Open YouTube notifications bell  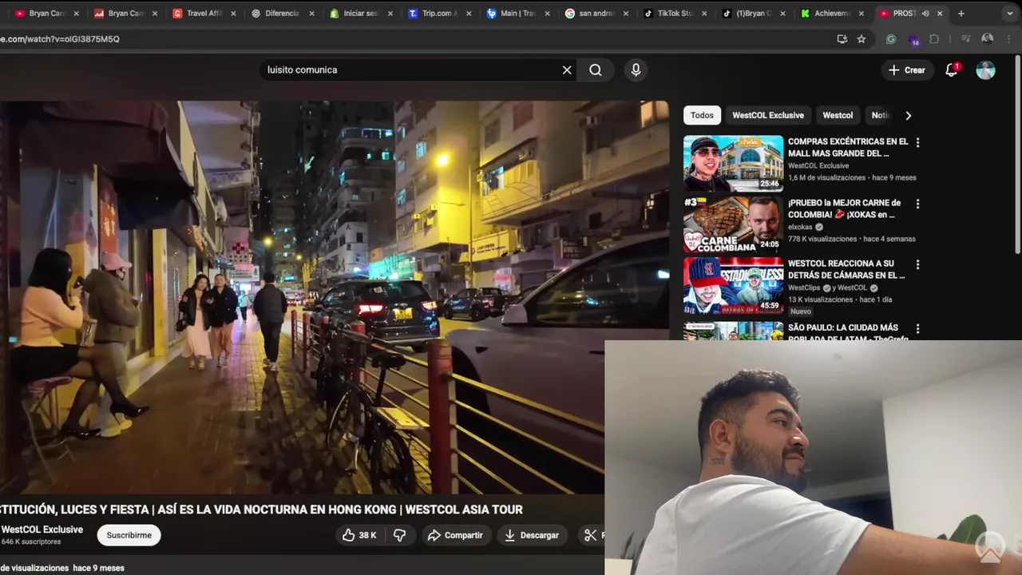pos(951,70)
